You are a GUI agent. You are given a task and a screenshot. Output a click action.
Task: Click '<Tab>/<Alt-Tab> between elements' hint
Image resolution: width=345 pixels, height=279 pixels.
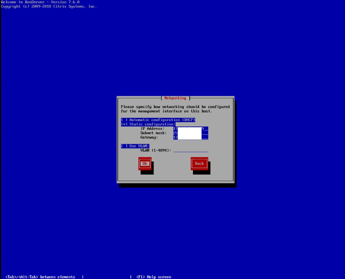coord(40,277)
